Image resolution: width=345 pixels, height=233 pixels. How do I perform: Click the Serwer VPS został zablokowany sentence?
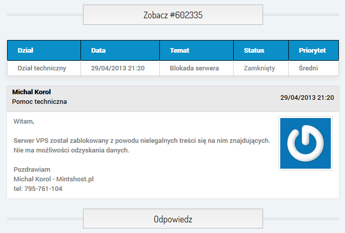tap(142, 140)
